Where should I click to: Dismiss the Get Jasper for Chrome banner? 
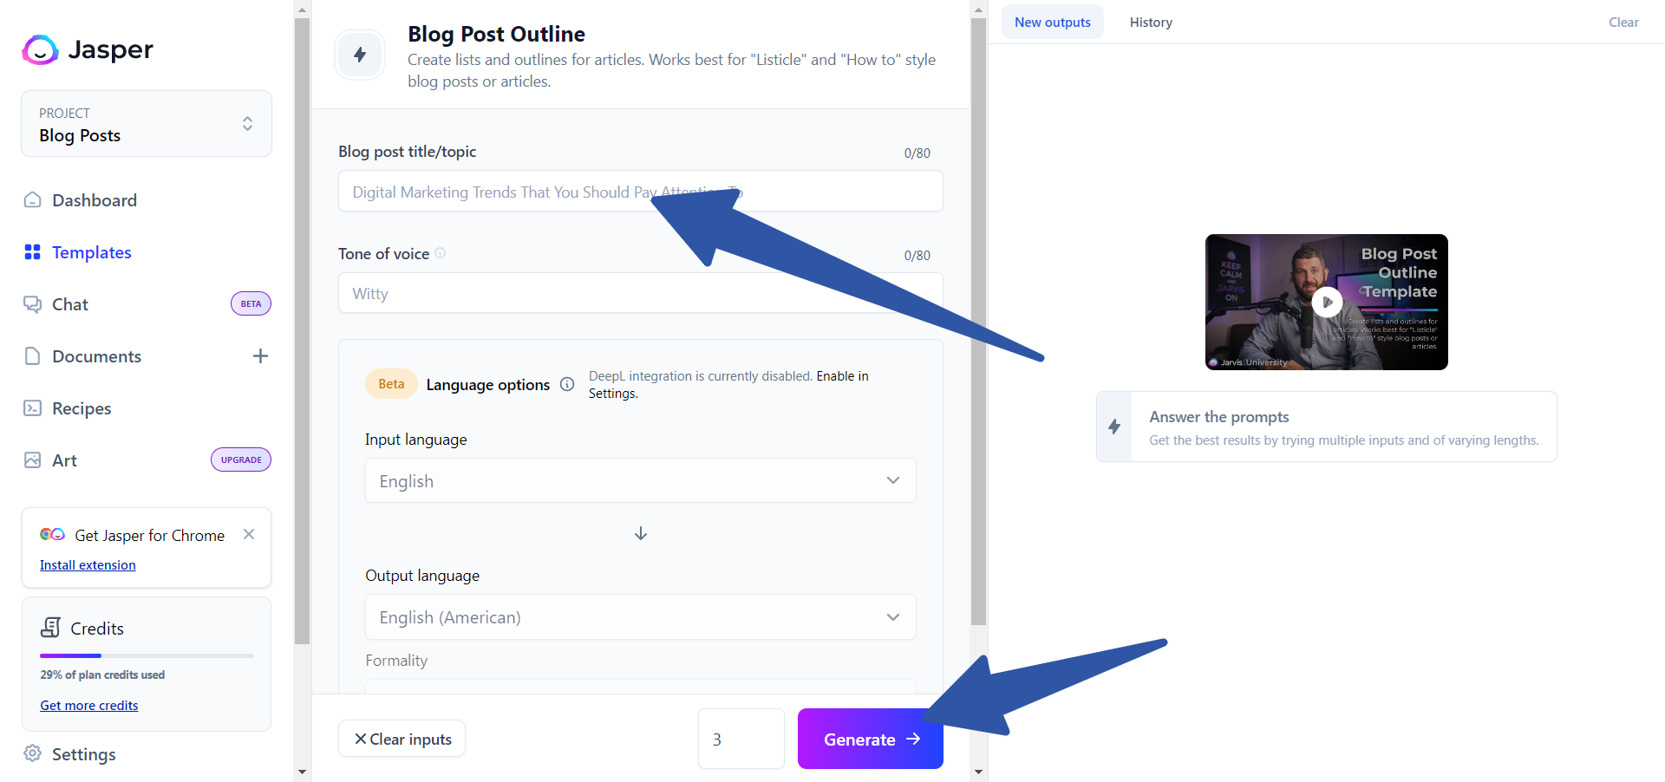pyautogui.click(x=249, y=534)
